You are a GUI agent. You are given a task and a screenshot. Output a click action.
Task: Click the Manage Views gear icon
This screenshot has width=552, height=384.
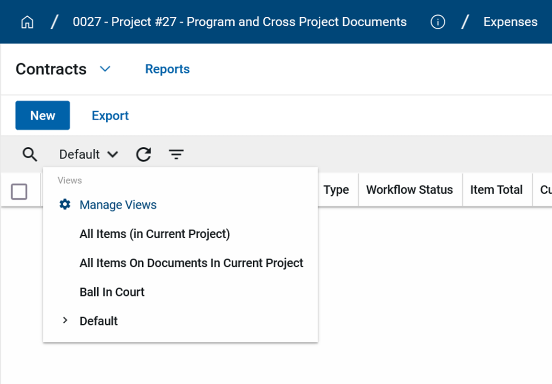click(x=65, y=205)
